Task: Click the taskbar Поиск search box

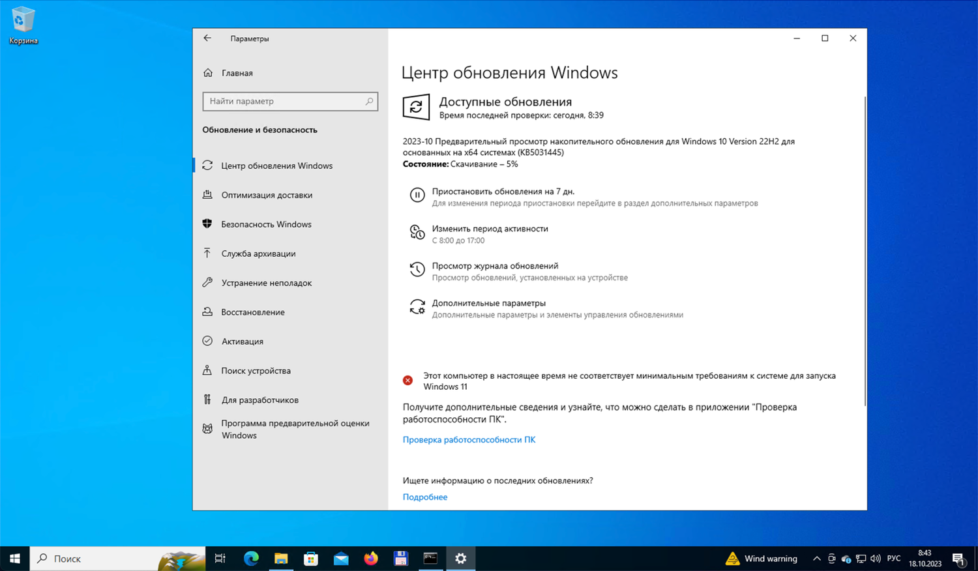Action: [117, 559]
